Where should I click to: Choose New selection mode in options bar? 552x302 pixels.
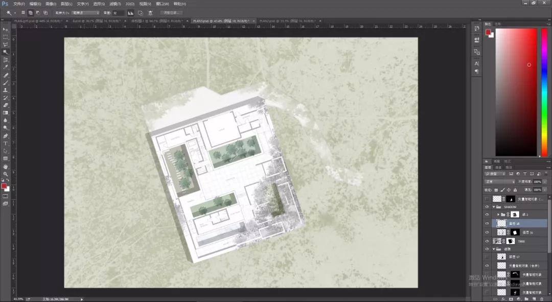tap(23, 13)
